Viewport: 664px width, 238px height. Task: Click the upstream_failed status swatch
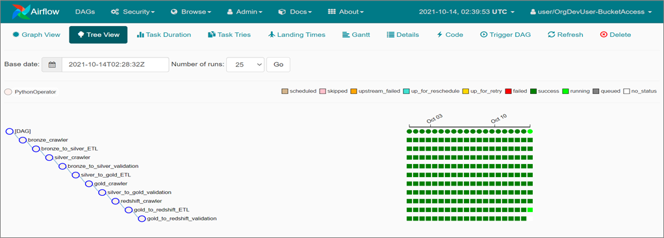[x=353, y=91]
